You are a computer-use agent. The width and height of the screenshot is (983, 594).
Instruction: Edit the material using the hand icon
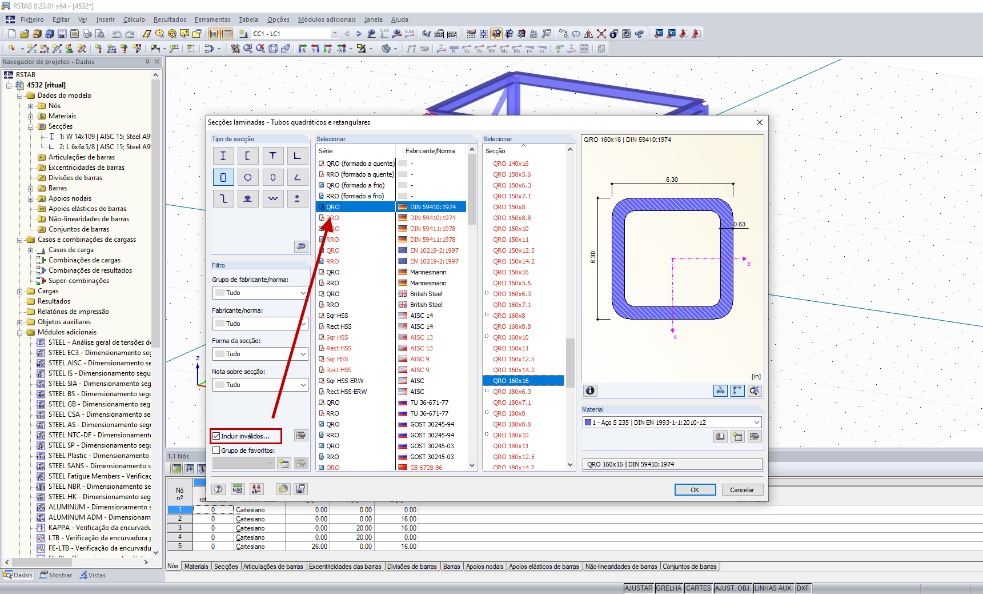(755, 437)
